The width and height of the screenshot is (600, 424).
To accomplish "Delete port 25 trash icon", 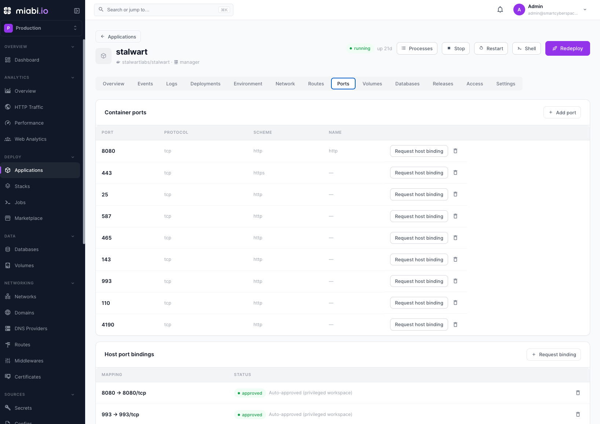I will 455,194.
